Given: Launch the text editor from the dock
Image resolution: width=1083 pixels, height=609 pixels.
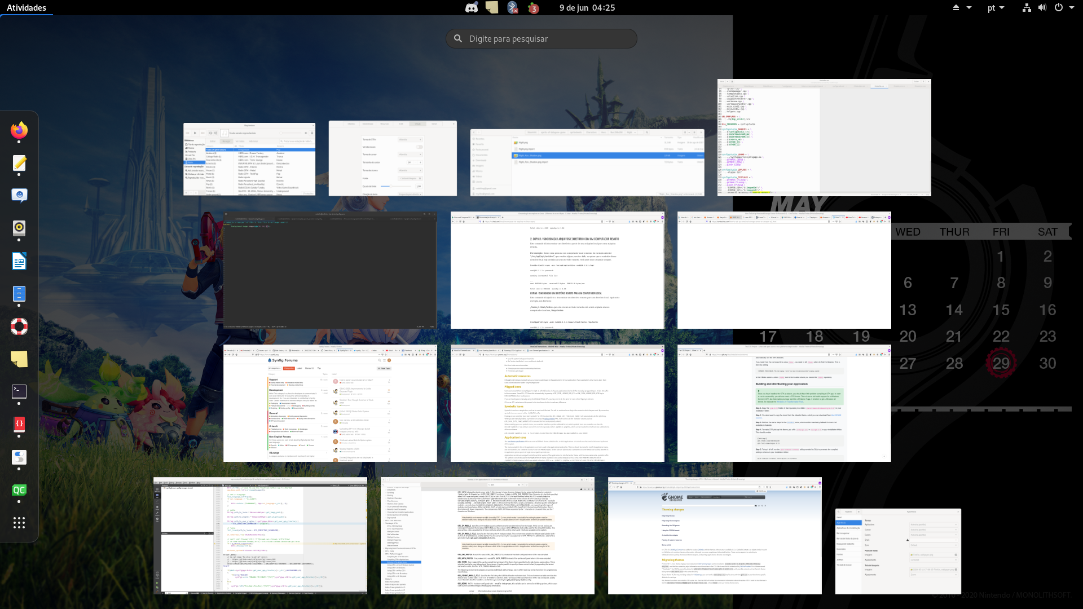Looking at the screenshot, I should 19,164.
